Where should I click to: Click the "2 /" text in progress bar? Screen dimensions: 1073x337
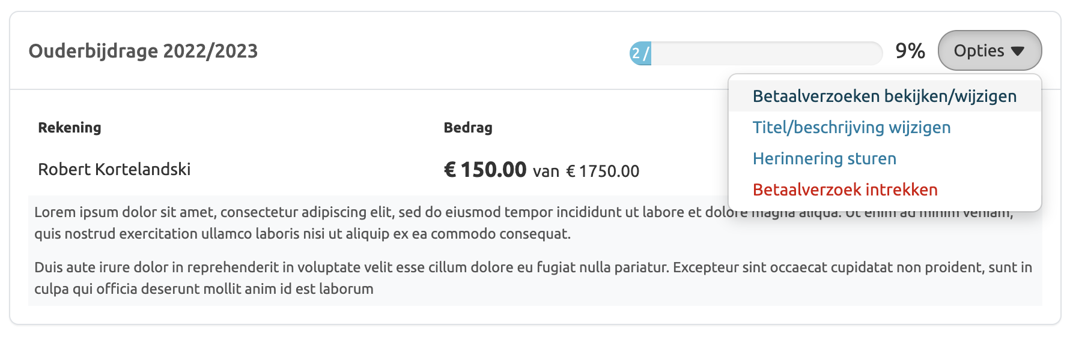click(641, 54)
